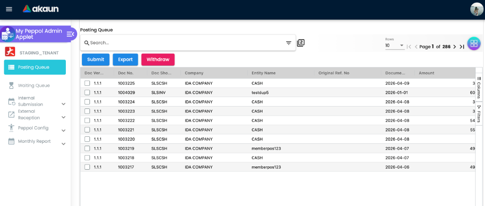Open the colorful apps grid button
Image resolution: width=485 pixels, height=206 pixels.
coord(474,43)
